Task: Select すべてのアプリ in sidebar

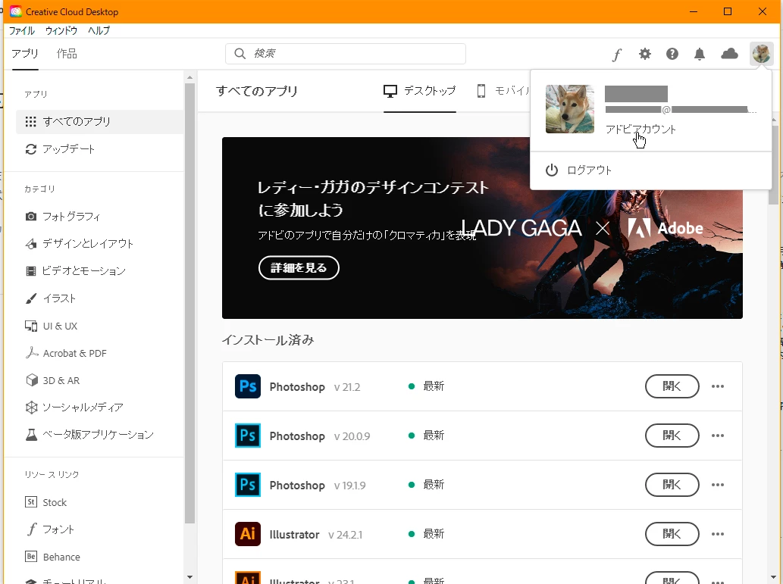Action: tap(99, 122)
